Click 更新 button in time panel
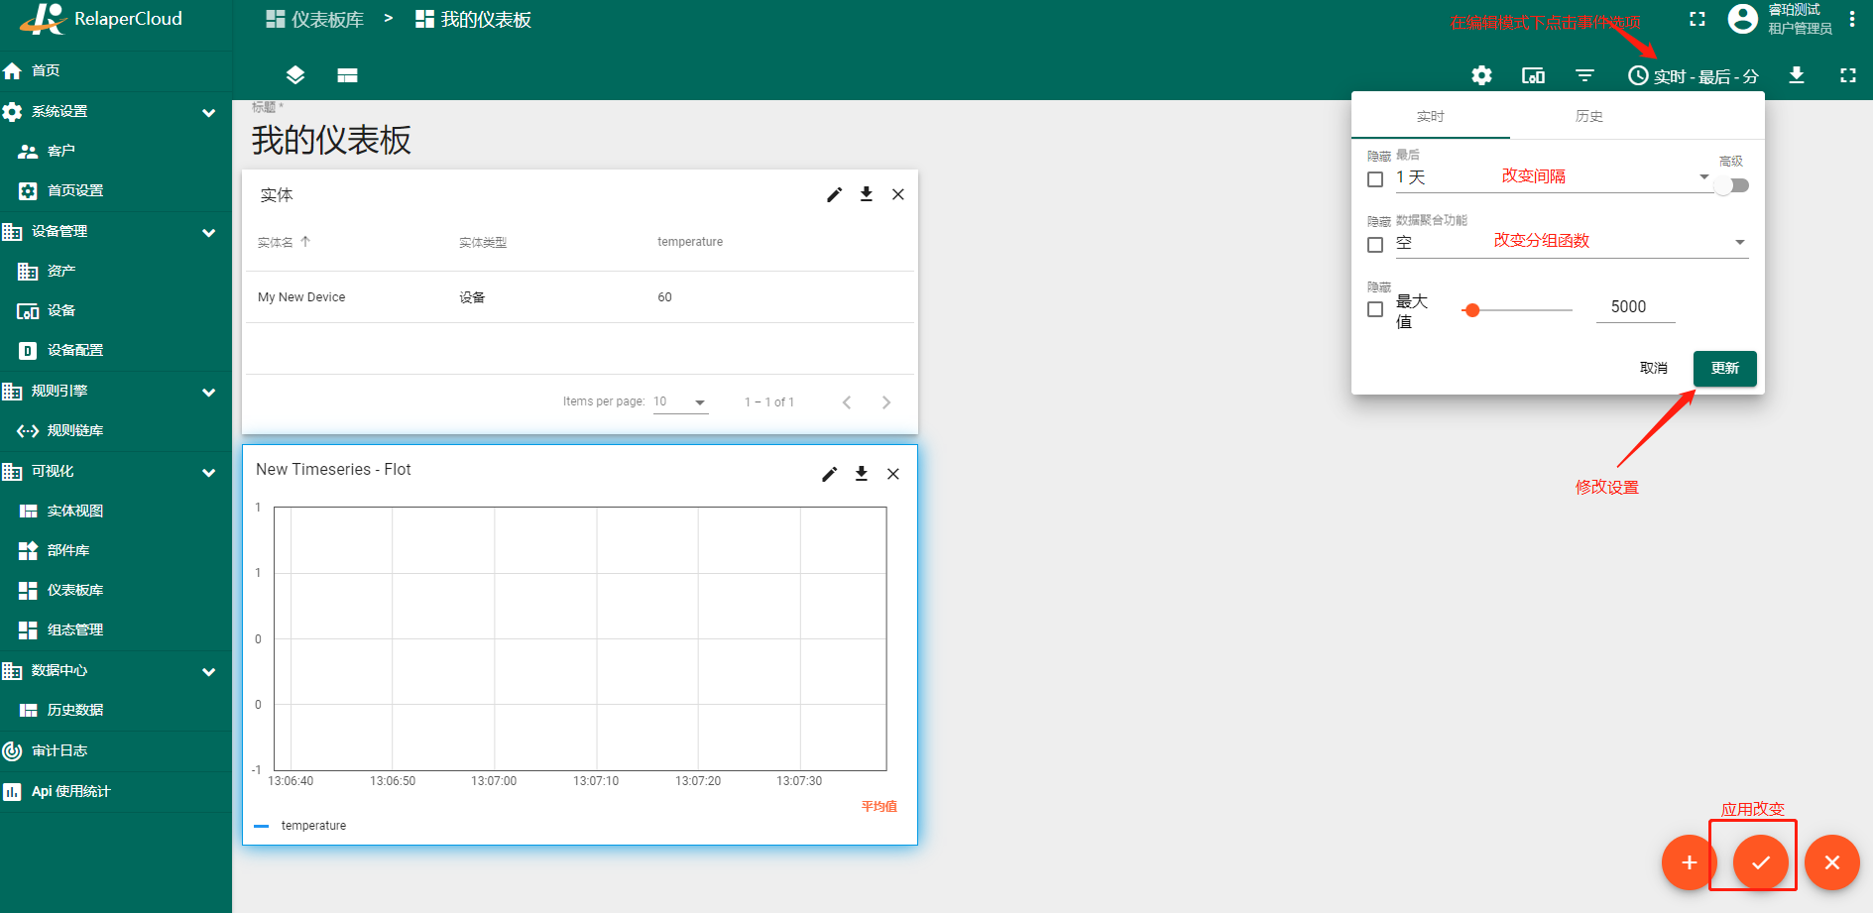1873x913 pixels. pyautogui.click(x=1725, y=368)
